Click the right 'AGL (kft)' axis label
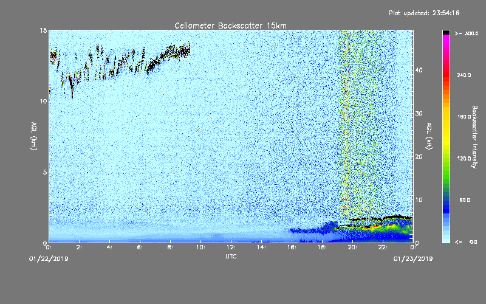 pyautogui.click(x=429, y=136)
